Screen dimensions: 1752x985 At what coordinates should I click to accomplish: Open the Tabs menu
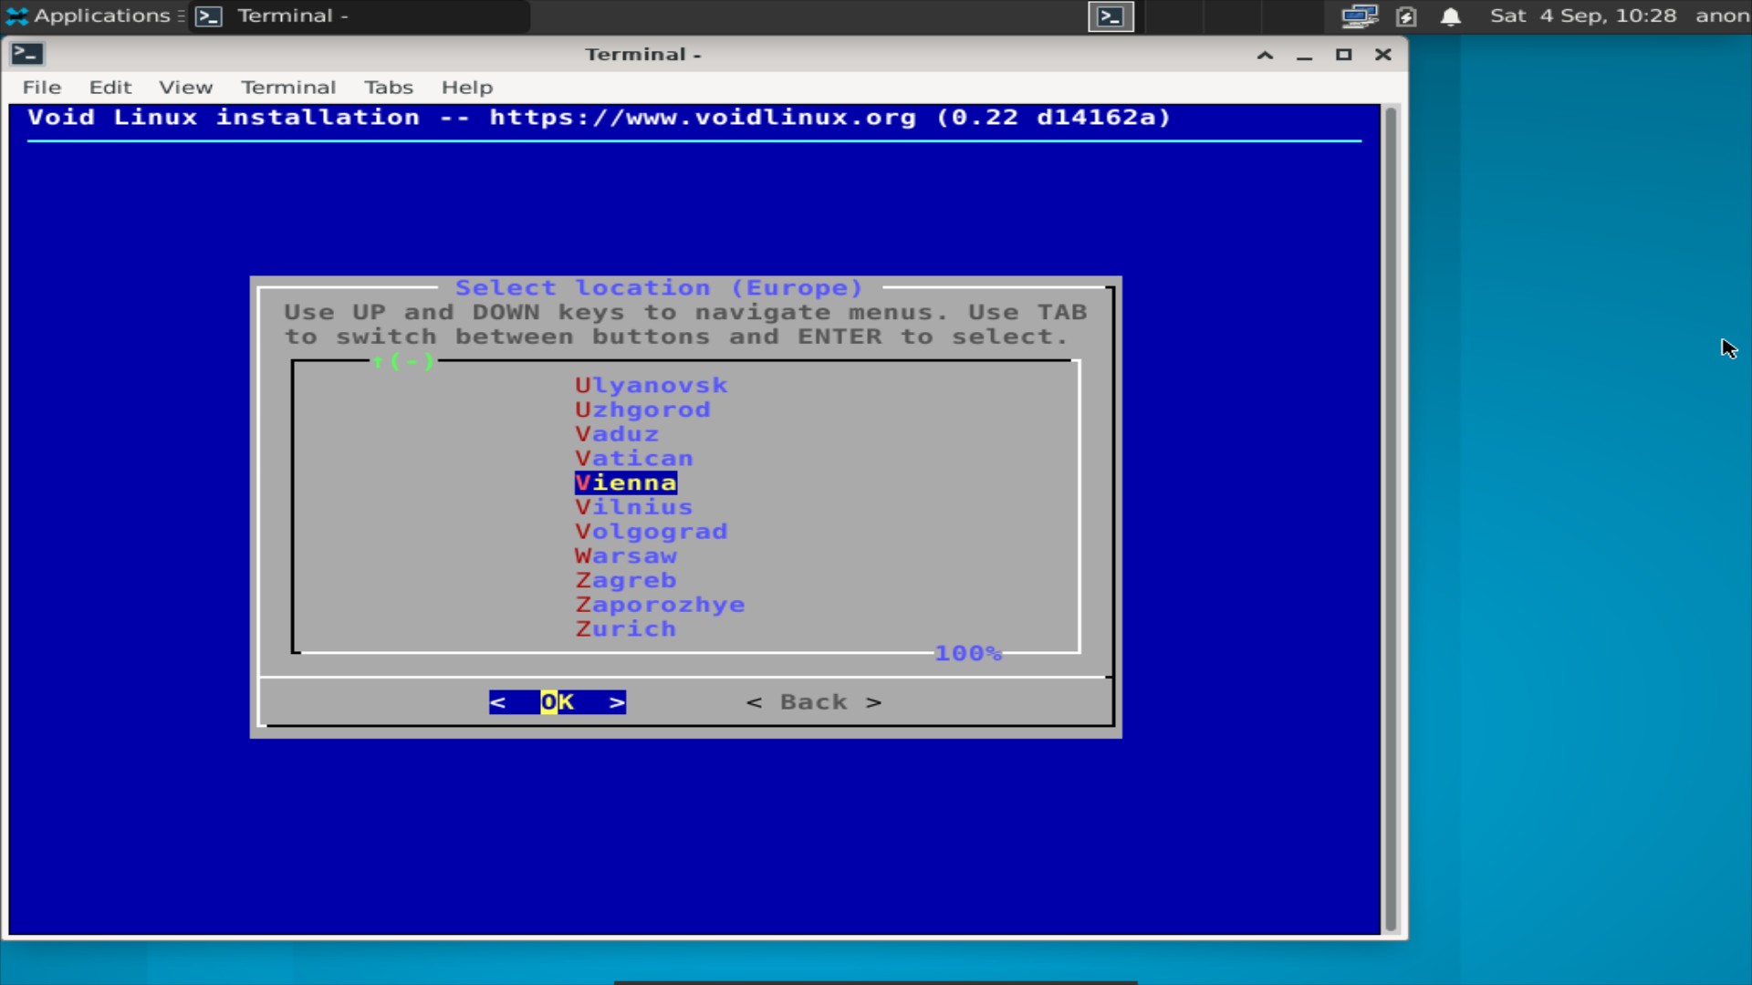pyautogui.click(x=388, y=87)
